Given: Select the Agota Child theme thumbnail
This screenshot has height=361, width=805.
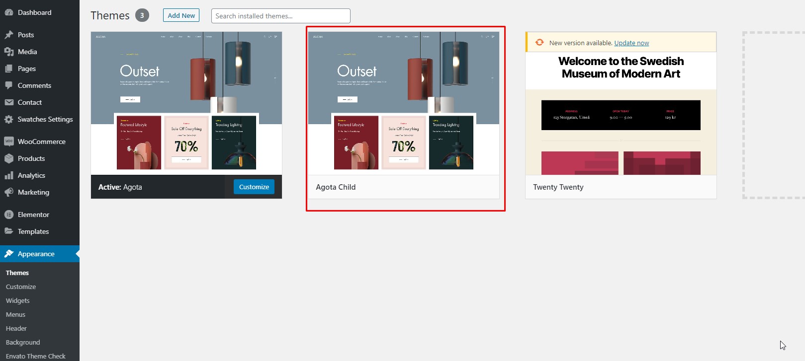Looking at the screenshot, I should (403, 103).
